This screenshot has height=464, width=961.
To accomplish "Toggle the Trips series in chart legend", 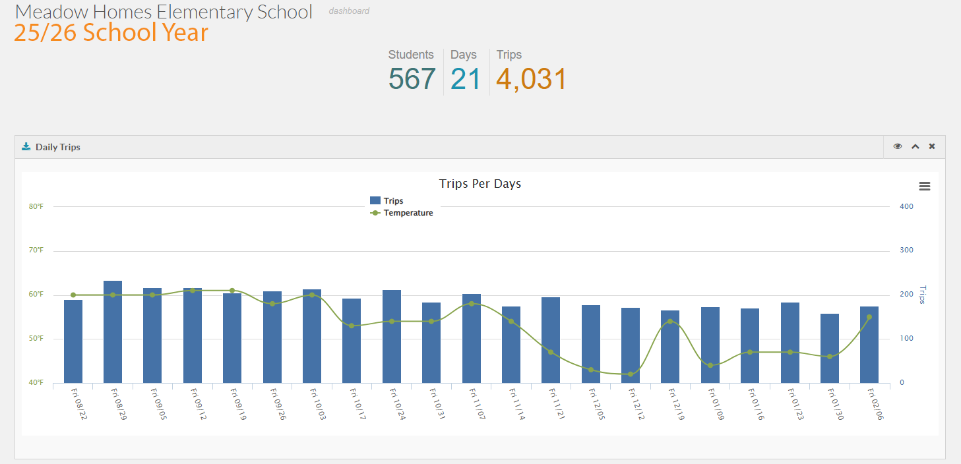I will click(393, 201).
